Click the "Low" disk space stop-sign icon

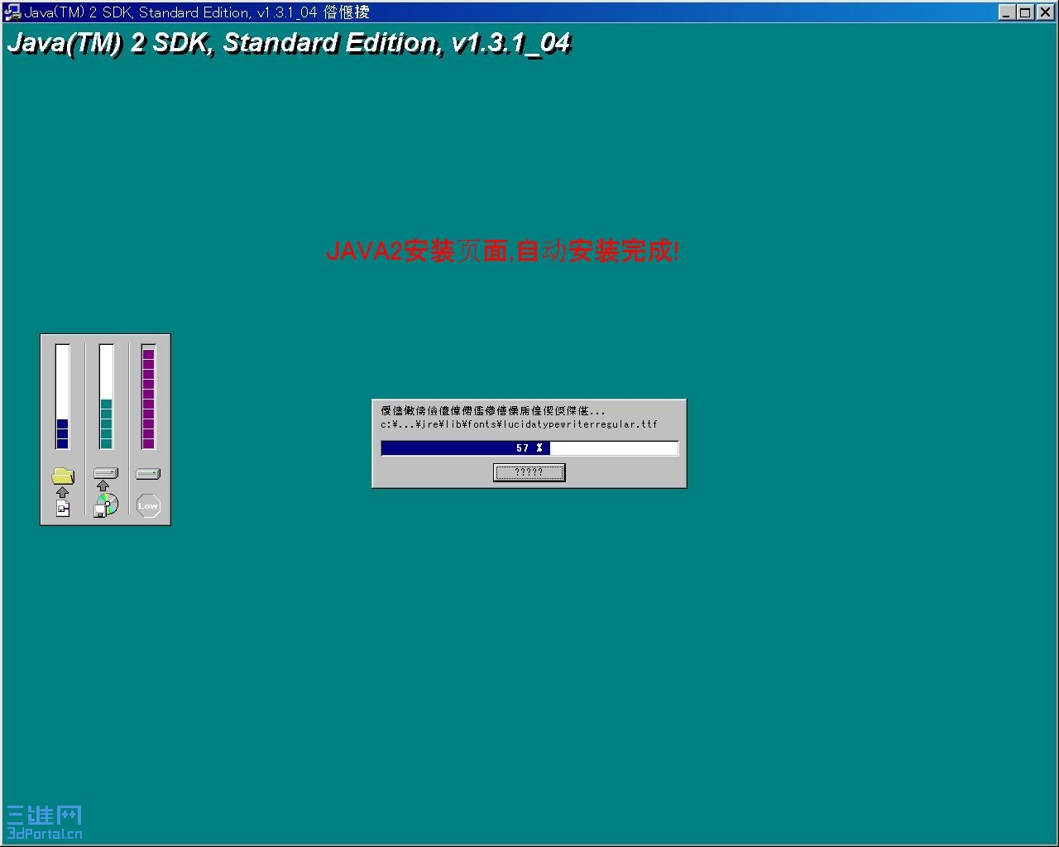pyautogui.click(x=148, y=505)
